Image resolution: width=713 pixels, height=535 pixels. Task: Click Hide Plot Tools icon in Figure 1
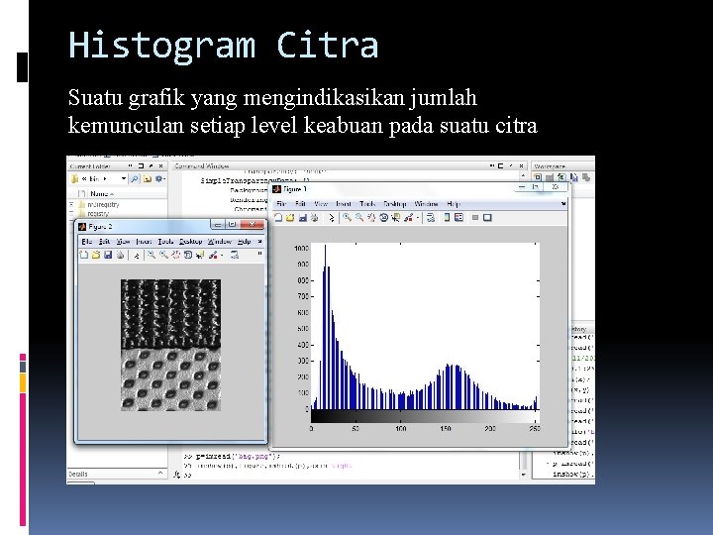coord(475,218)
